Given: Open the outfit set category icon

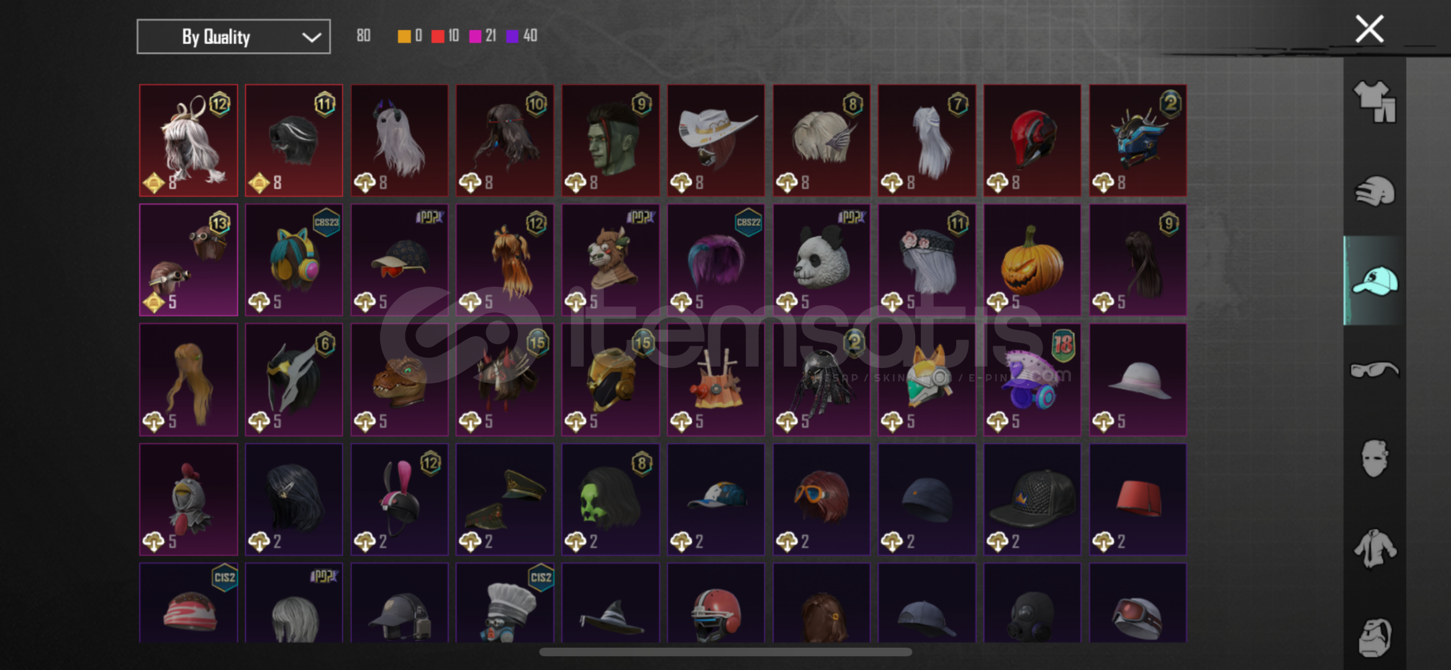Looking at the screenshot, I should tap(1375, 102).
